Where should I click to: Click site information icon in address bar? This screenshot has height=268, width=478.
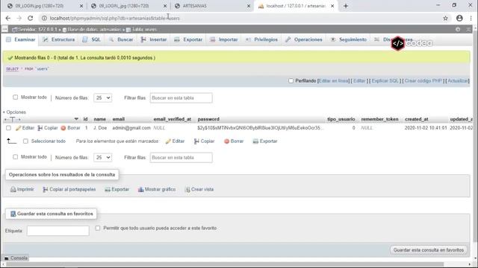[44, 18]
